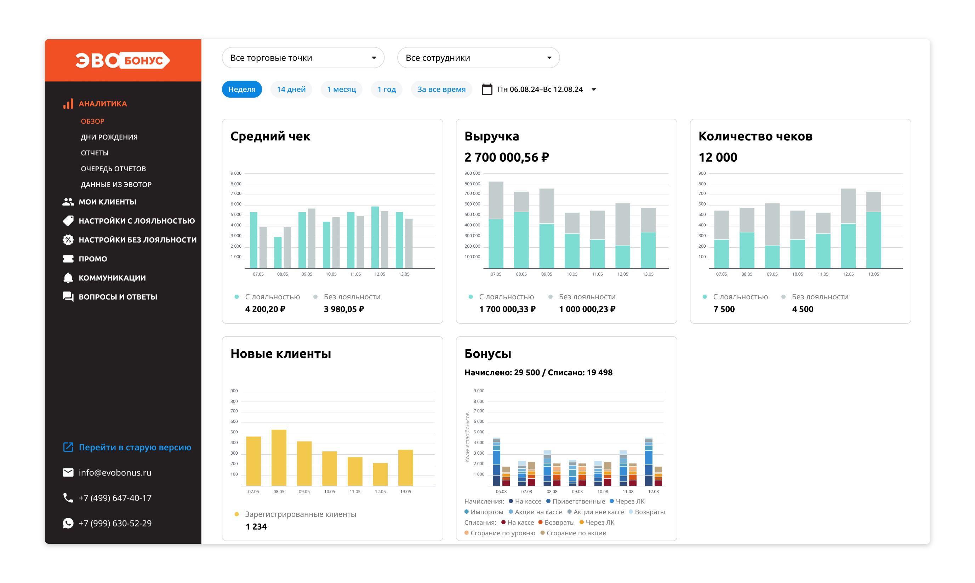
Task: Click the date text Пн 06.08.24–Вс 12.08.24
Action: click(540, 89)
